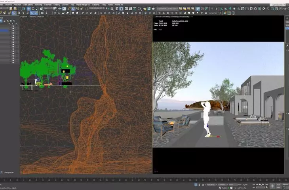The height and width of the screenshot is (190, 289).
Task: Toggle the Selection Lock padlock
Action: (x=199, y=184)
